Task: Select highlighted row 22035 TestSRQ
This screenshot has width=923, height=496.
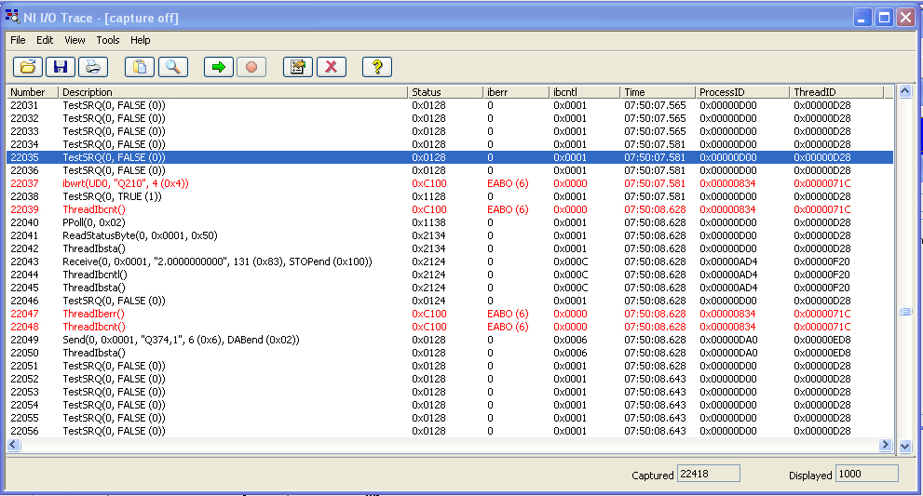Action: coord(450,157)
